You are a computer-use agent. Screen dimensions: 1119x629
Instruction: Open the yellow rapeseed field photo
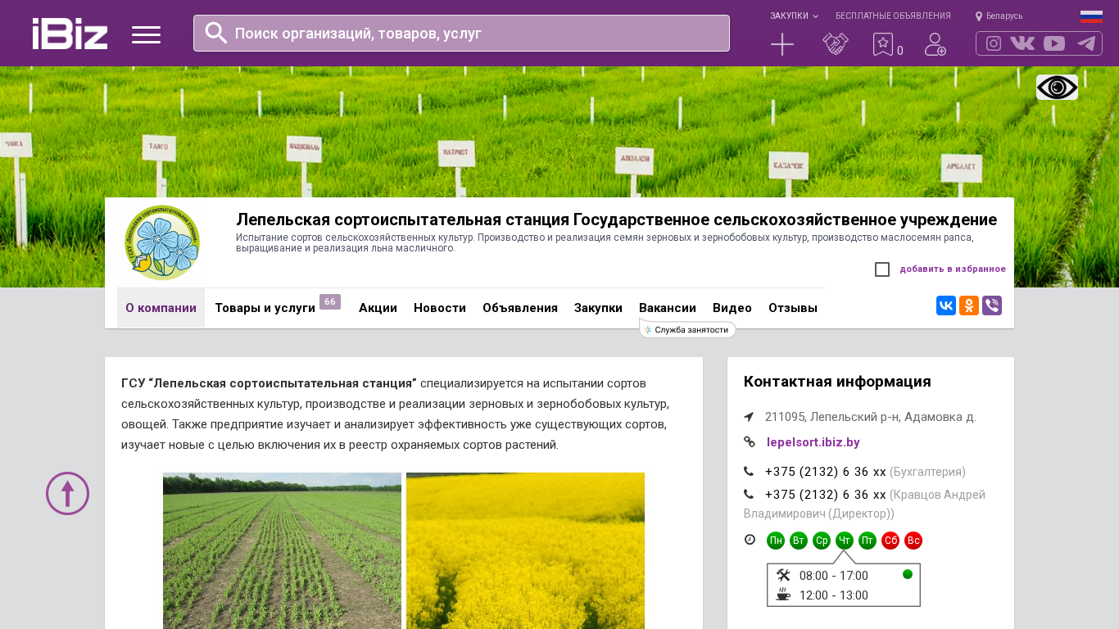coord(525,550)
